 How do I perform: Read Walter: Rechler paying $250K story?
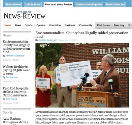(16, 70)
